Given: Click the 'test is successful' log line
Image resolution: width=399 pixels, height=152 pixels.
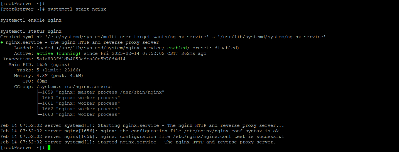Looking at the screenshot, I should 142,136.
